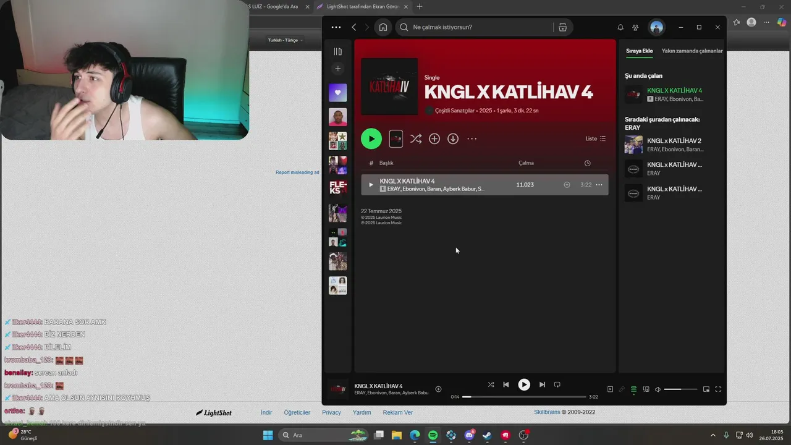Click the song progress bar
Image resolution: width=791 pixels, height=445 pixels.
tap(524, 397)
